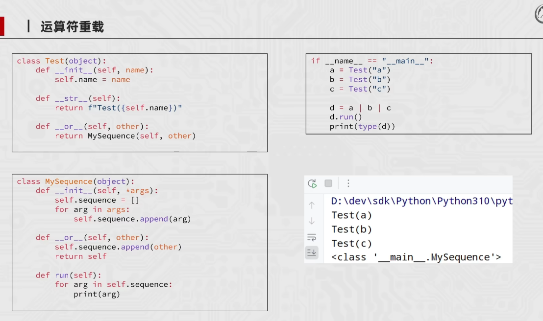Click the class MySequence(object): line
Image resolution: width=543 pixels, height=321 pixels.
pos(75,182)
